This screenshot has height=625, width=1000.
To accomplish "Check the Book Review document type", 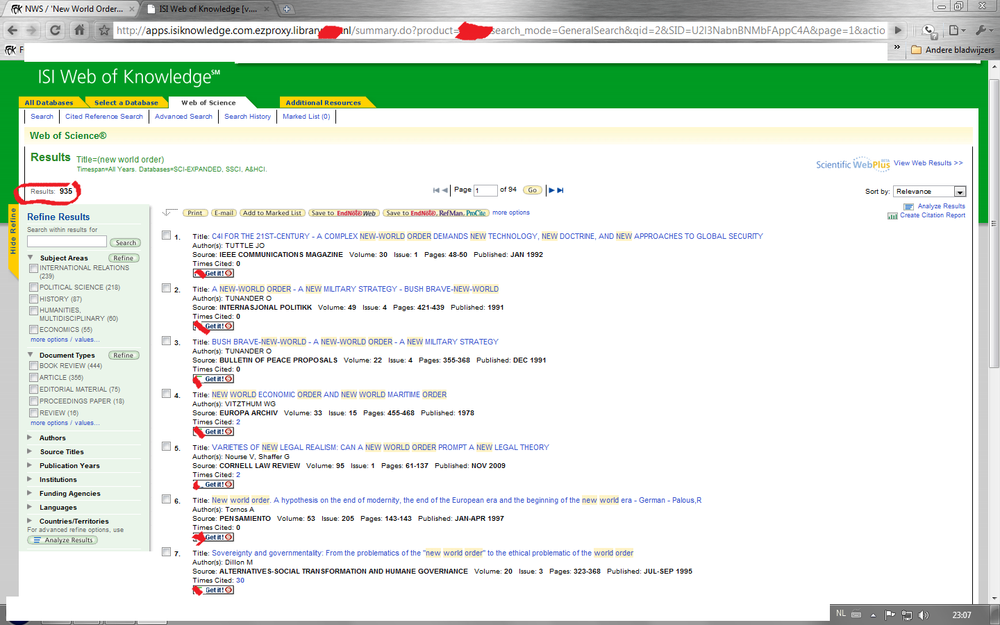I will [33, 366].
